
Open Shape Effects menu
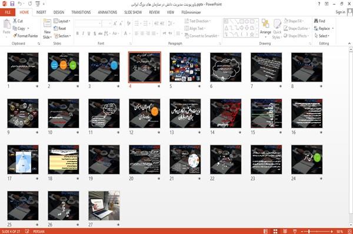click(297, 36)
